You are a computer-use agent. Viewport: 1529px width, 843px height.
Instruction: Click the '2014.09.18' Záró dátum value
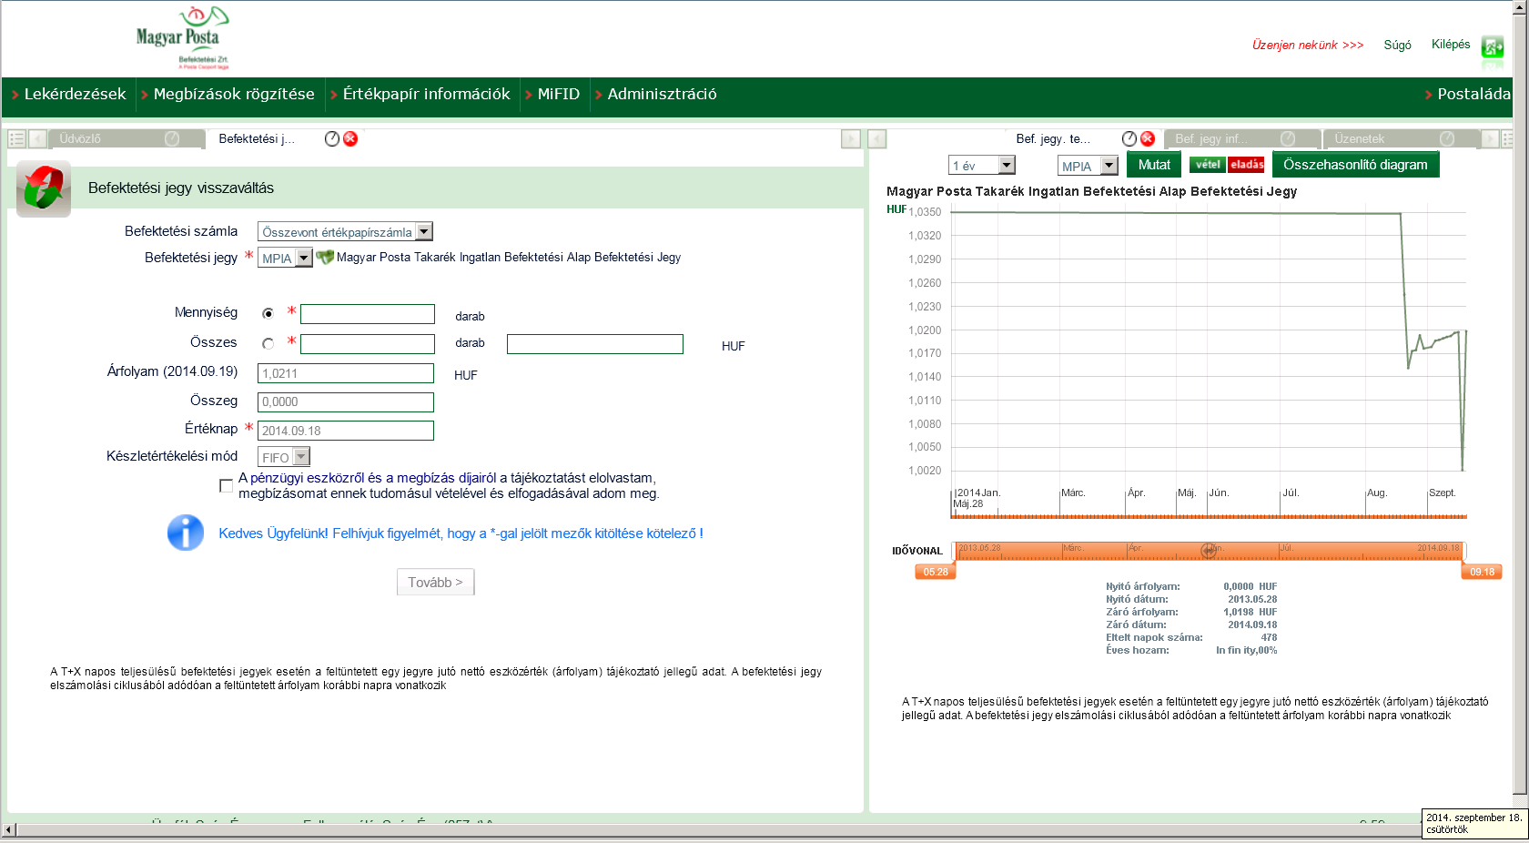click(x=1252, y=625)
